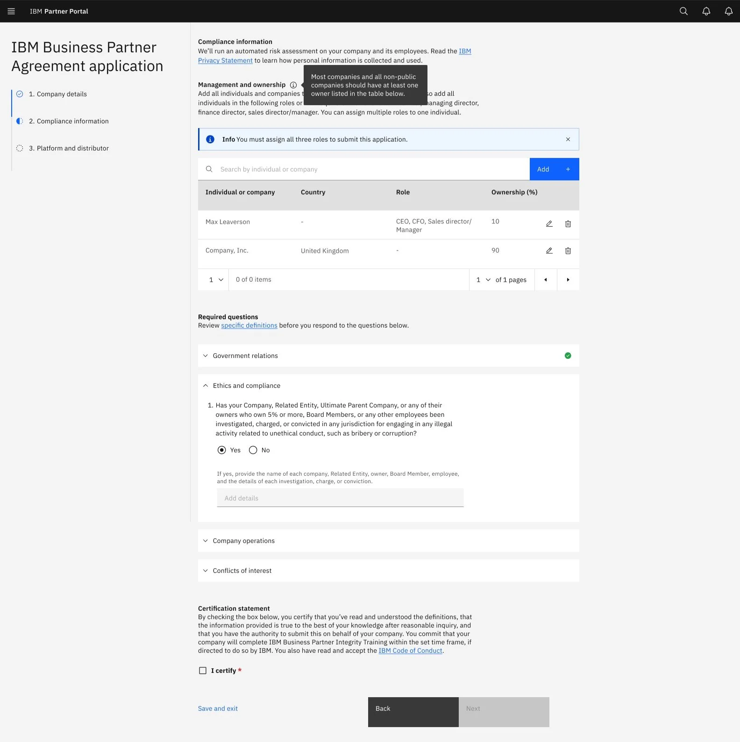Click the '0 of 0 items' pagination text

[253, 279]
